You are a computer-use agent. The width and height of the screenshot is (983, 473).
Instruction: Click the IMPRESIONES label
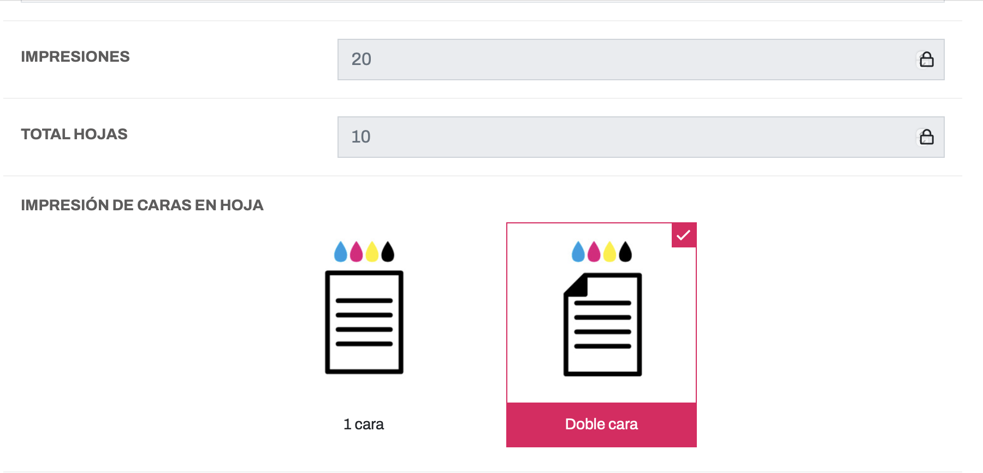pos(75,57)
